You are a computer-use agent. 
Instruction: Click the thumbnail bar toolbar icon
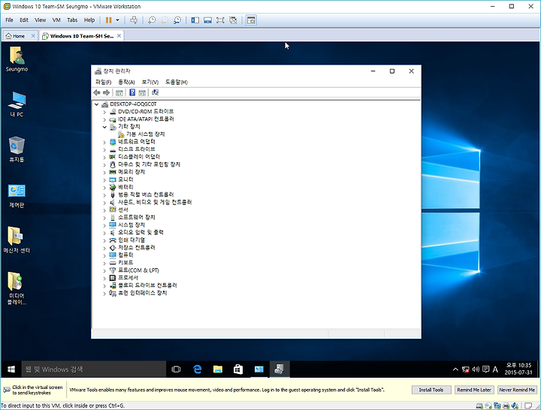pos(207,20)
